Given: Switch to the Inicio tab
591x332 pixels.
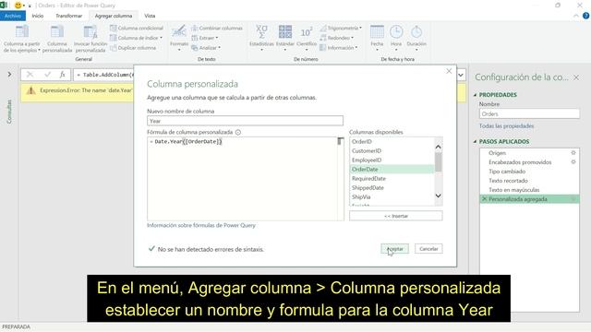Looking at the screenshot, I should [x=38, y=16].
